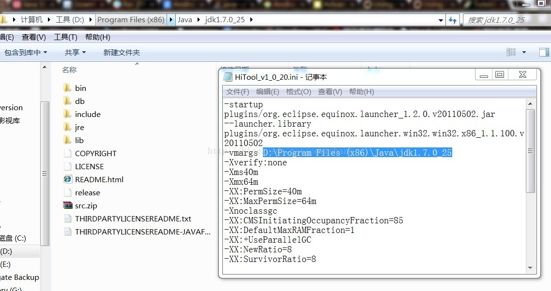This screenshot has height=291, width=551.
Task: Go to 工具 (D:) breadcrumb
Action: point(70,20)
